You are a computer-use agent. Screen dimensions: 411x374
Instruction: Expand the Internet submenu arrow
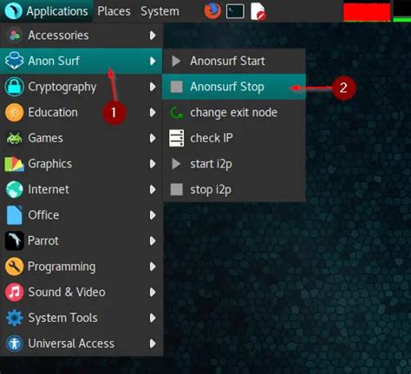(153, 189)
